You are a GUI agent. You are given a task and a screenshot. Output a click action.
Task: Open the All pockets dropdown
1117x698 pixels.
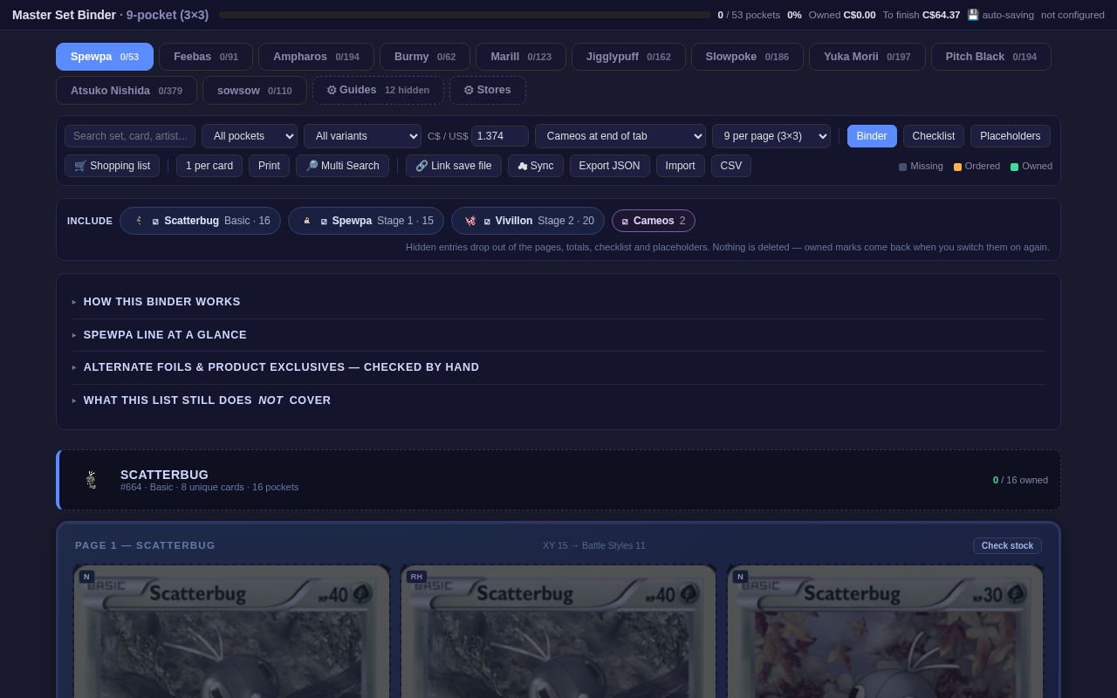(x=250, y=136)
